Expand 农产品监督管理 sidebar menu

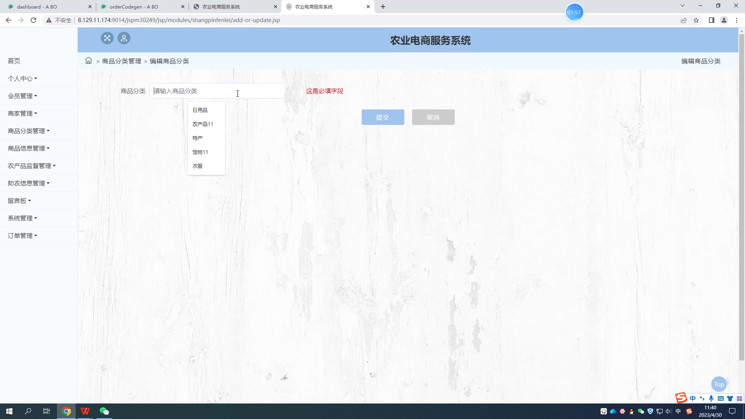[x=32, y=166]
